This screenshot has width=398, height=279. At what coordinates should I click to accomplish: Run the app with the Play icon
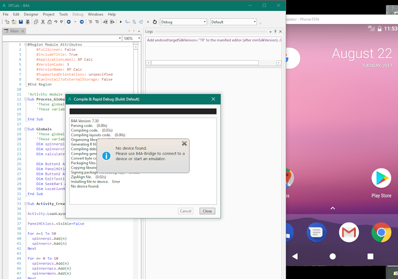120,22
